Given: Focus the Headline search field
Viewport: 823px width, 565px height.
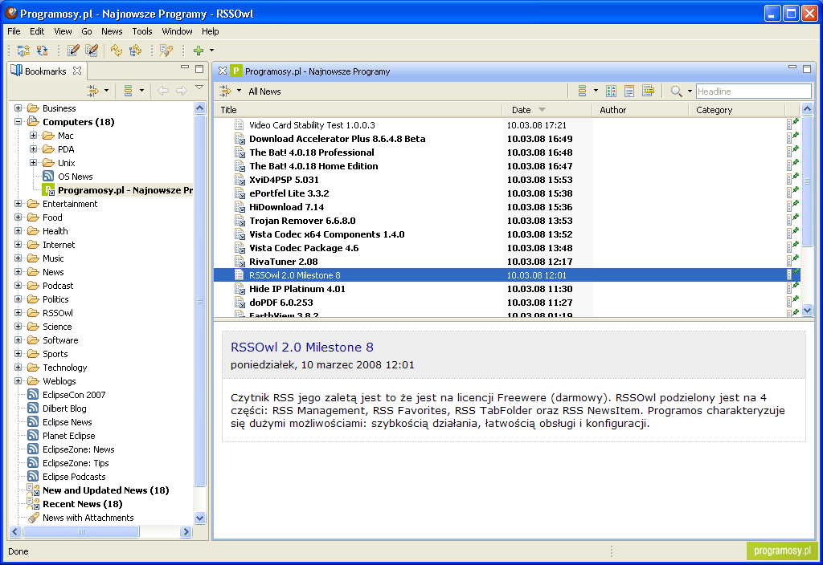Looking at the screenshot, I should pyautogui.click(x=753, y=91).
